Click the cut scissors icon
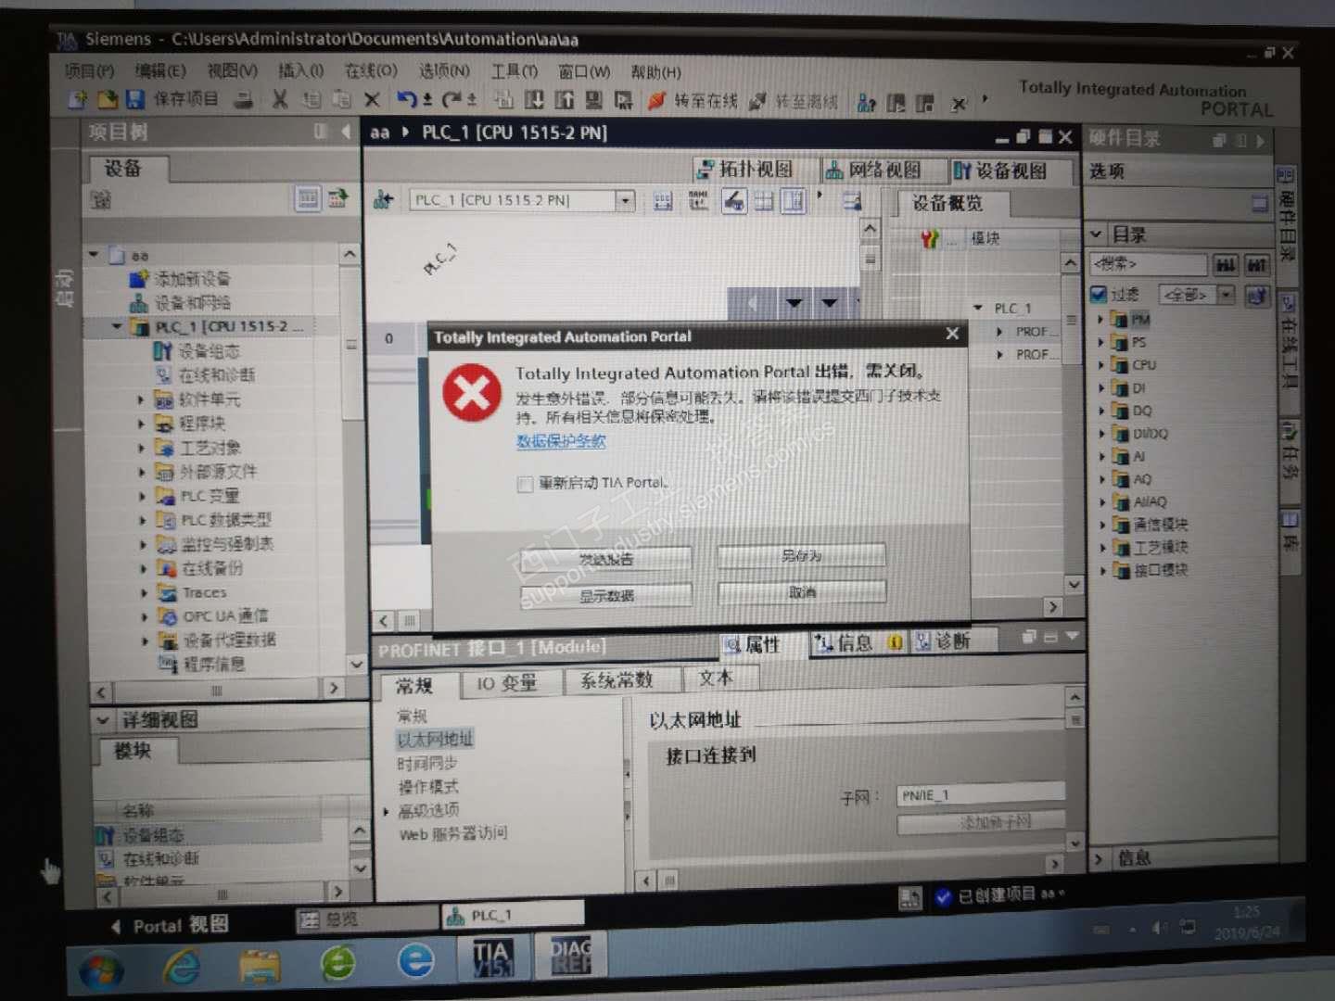The image size is (1335, 1001). [279, 99]
